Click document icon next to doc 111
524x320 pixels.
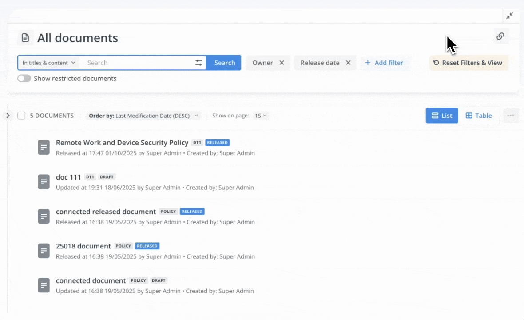[44, 182]
